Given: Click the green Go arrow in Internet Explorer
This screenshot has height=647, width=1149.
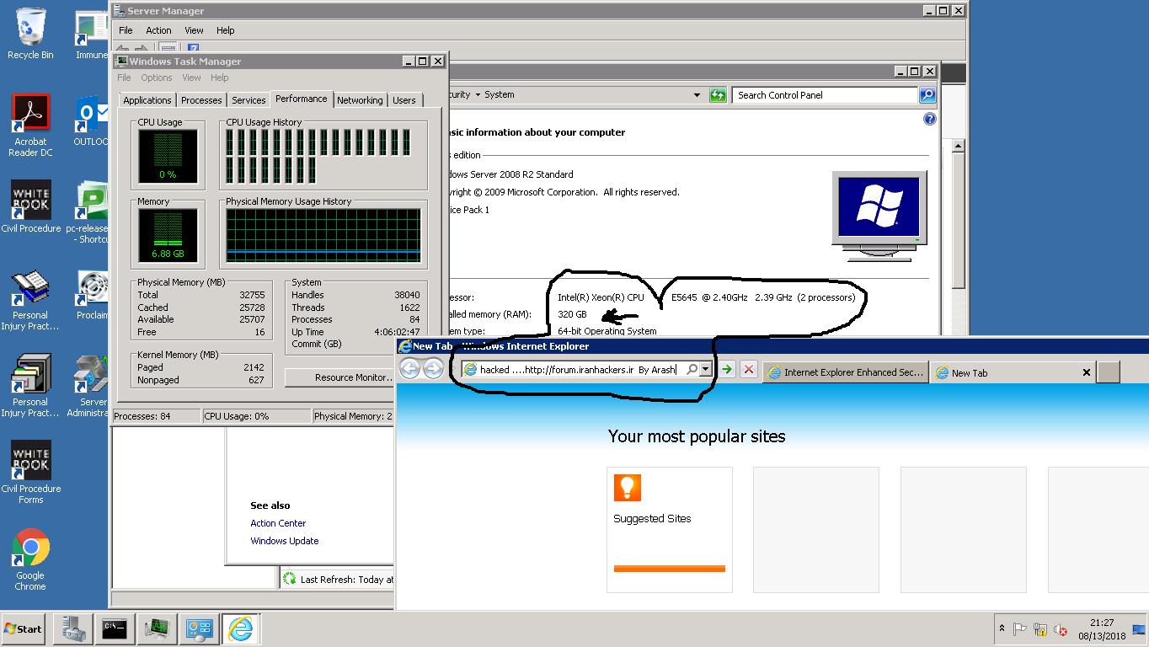Looking at the screenshot, I should pyautogui.click(x=726, y=369).
